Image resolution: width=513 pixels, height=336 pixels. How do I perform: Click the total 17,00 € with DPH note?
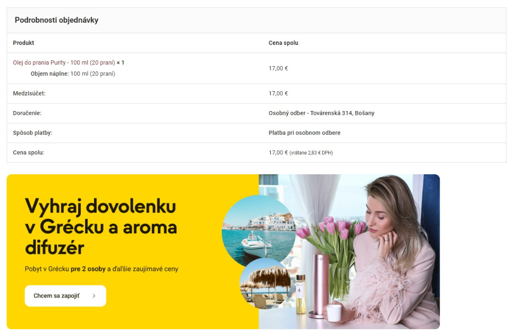pyautogui.click(x=301, y=153)
